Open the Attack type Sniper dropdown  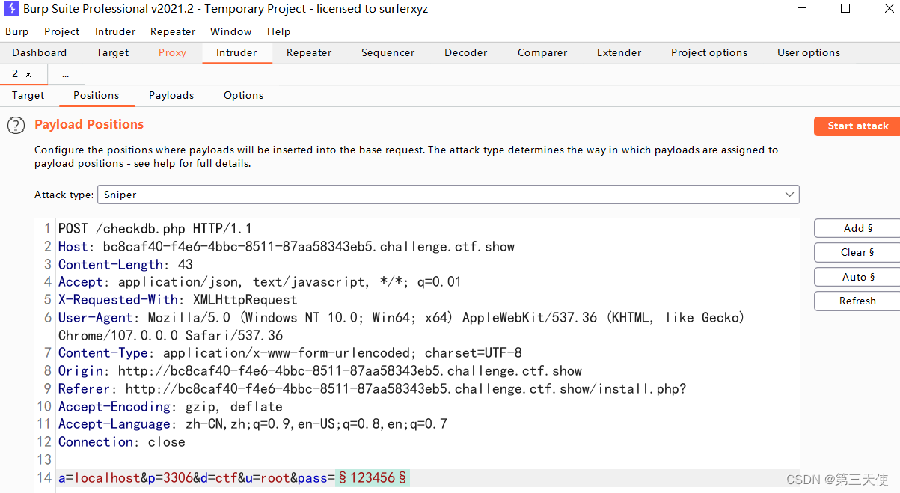click(x=448, y=195)
